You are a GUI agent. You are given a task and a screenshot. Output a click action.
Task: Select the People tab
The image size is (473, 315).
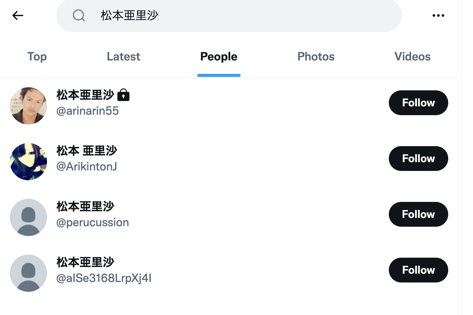coord(219,57)
